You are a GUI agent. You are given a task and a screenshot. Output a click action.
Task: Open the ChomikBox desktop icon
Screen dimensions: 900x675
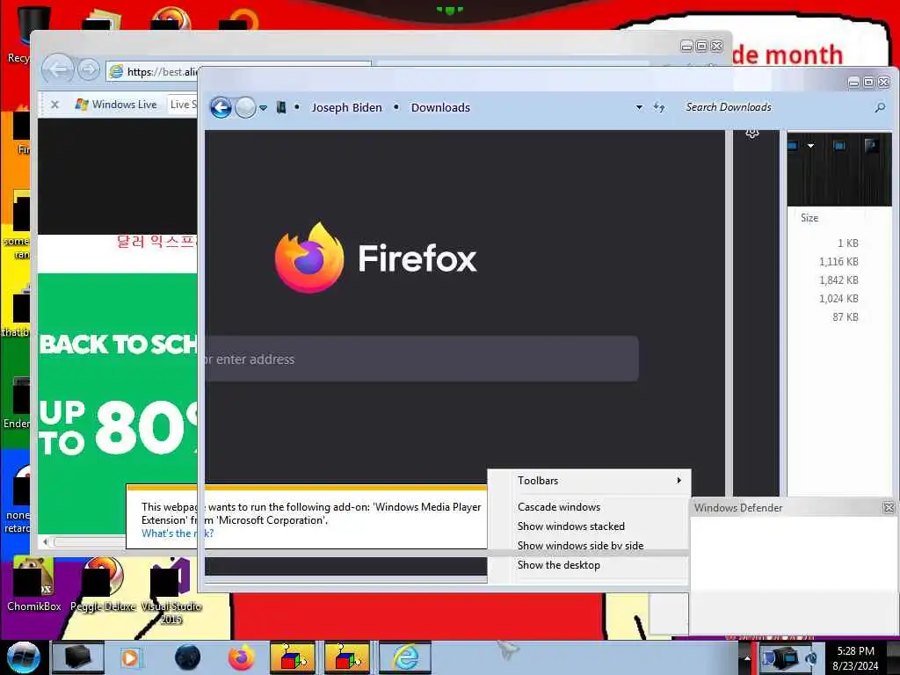pos(34,584)
